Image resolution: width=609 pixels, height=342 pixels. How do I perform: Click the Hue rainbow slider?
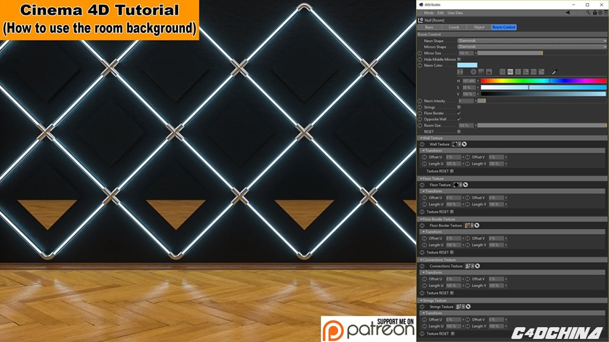(x=543, y=81)
